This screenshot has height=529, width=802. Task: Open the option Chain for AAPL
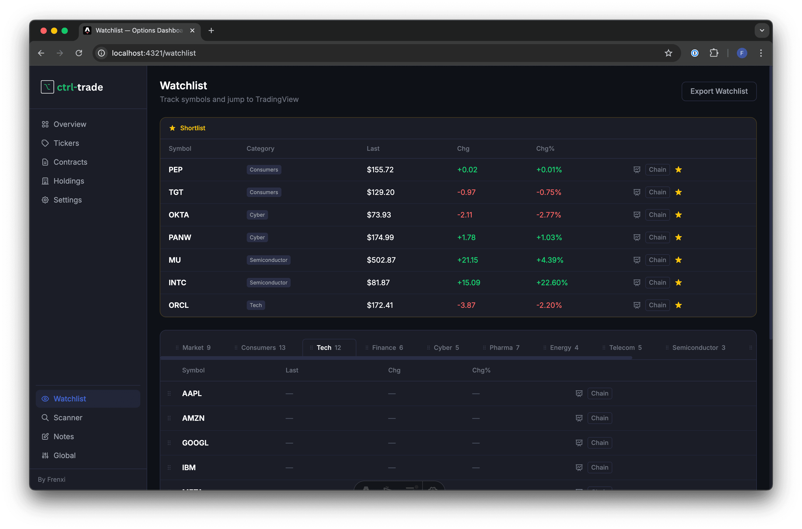click(x=599, y=393)
